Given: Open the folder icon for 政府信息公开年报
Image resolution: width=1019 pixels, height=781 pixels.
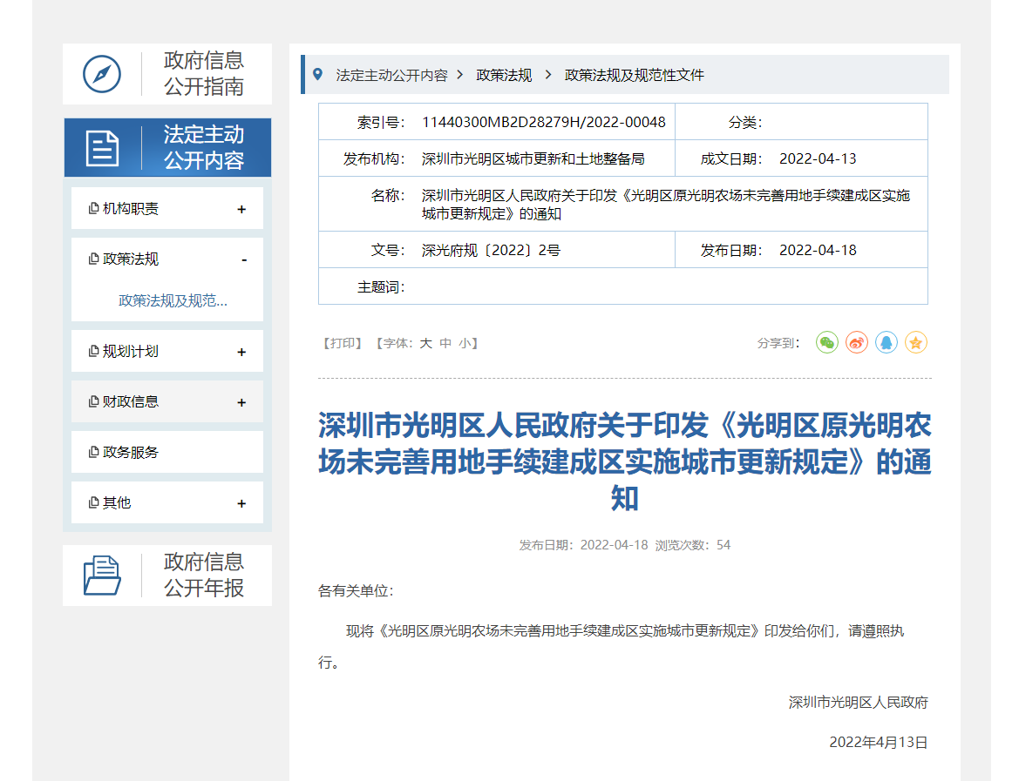Looking at the screenshot, I should (102, 576).
